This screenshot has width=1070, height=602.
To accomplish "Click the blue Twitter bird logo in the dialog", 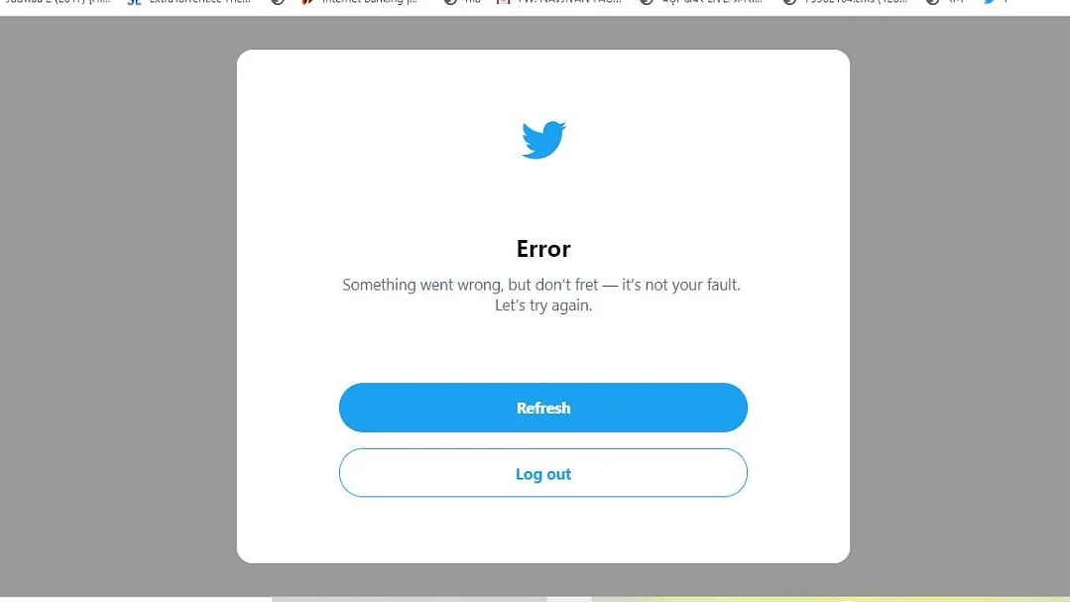I will click(x=543, y=140).
